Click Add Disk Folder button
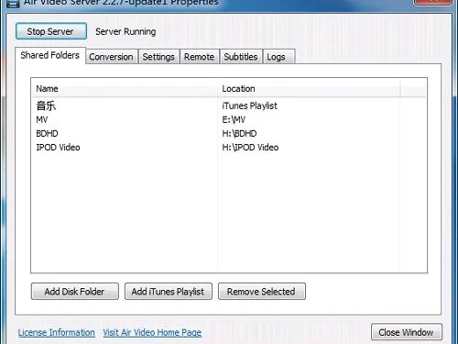The image size is (458, 344). pyautogui.click(x=75, y=292)
